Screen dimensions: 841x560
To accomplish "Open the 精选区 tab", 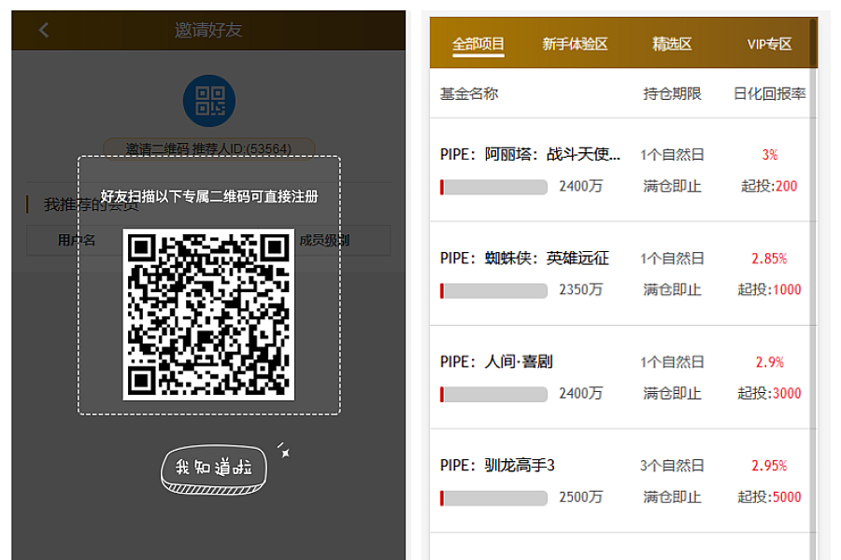I will click(672, 44).
